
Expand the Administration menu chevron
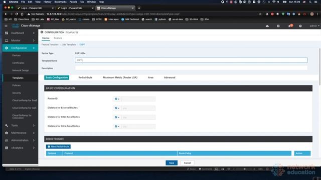pyautogui.click(x=34, y=140)
